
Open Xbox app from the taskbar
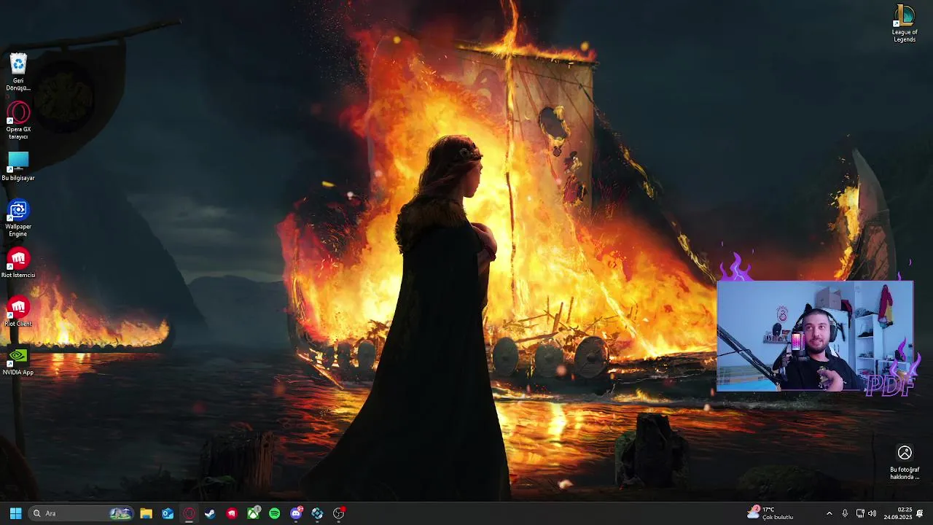(x=253, y=513)
